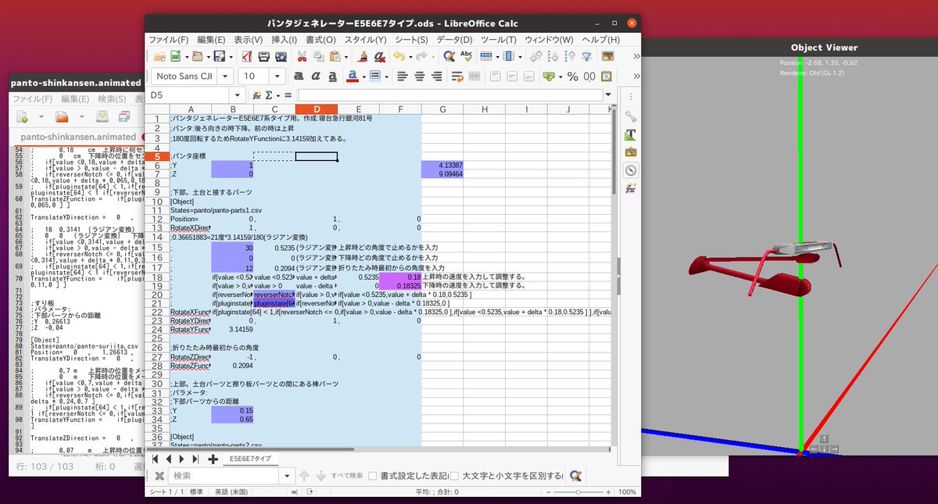938x504 pixels.
Task: Add a new sheet with plus icon
Action: [213, 459]
